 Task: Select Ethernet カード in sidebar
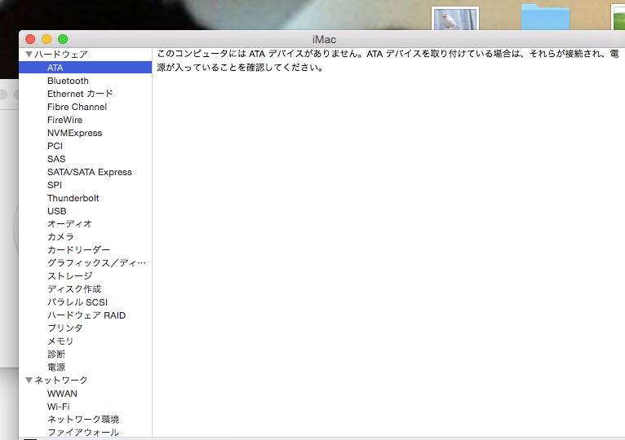pos(80,94)
